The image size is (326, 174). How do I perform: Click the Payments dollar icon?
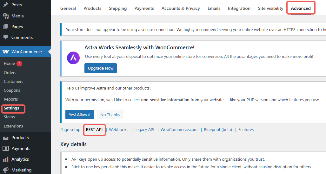6,148
